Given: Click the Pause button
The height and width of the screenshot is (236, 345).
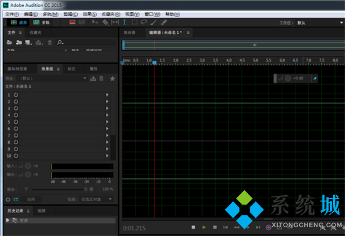Looking at the screenshot, I should coord(215,227).
